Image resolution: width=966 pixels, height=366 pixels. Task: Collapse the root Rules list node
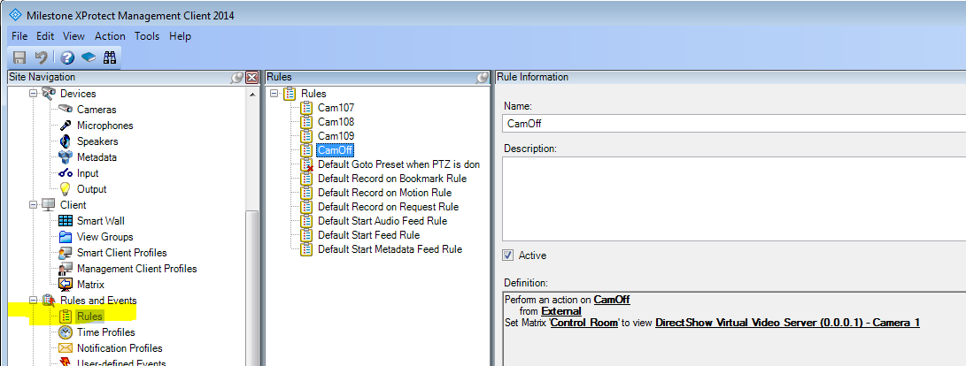coord(275,94)
